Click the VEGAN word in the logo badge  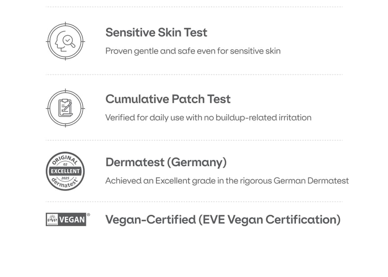click(x=72, y=220)
